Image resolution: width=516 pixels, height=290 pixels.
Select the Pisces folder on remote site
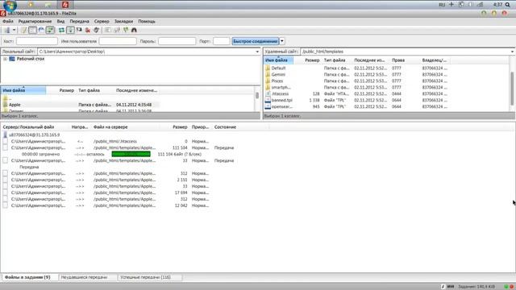point(277,81)
